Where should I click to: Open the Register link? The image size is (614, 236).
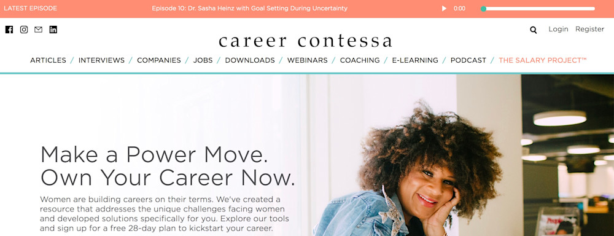pyautogui.click(x=589, y=29)
